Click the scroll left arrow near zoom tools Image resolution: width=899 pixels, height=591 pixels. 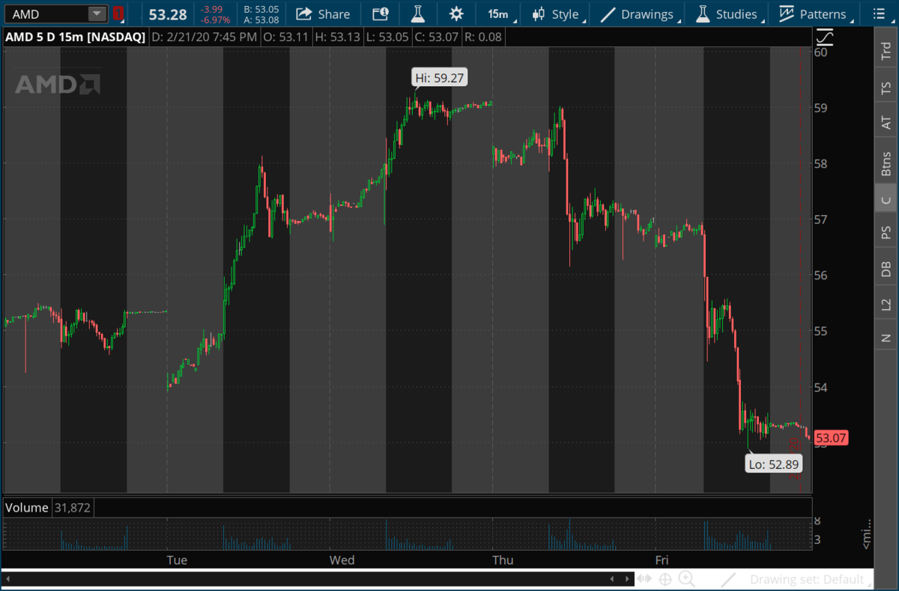click(x=612, y=579)
